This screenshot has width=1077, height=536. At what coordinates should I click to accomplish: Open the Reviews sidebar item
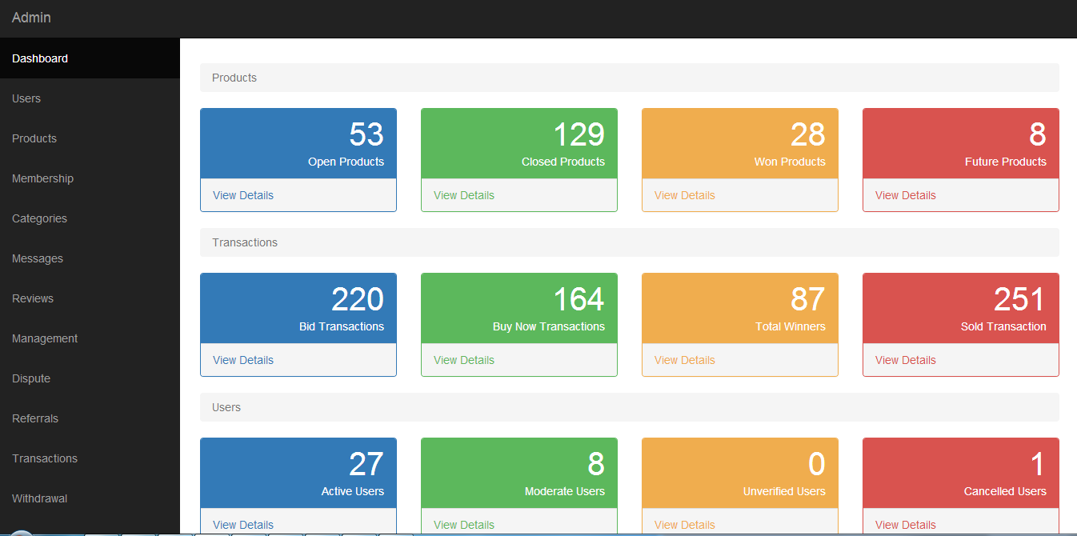[33, 298]
